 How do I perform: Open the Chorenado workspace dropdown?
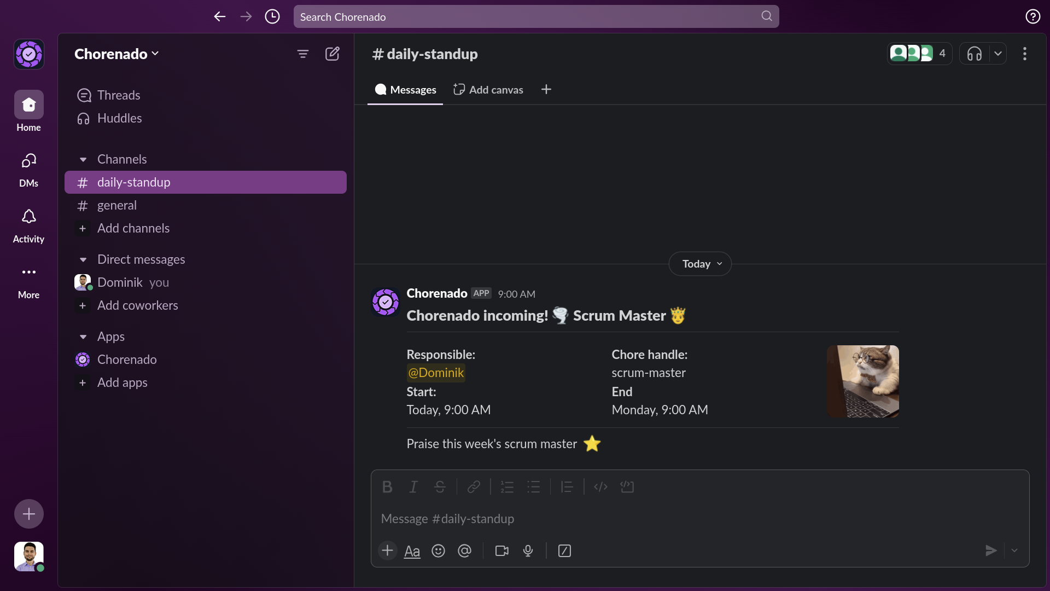(116, 54)
